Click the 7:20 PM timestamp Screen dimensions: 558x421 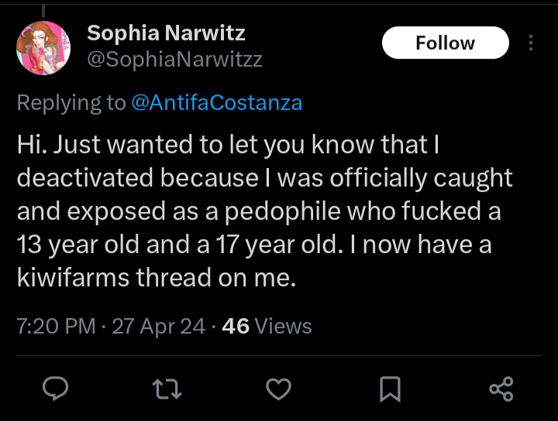tap(56, 326)
